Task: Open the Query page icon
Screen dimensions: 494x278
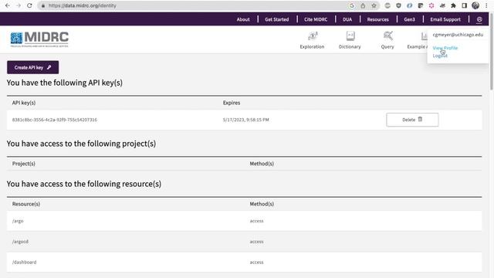Action: click(387, 36)
